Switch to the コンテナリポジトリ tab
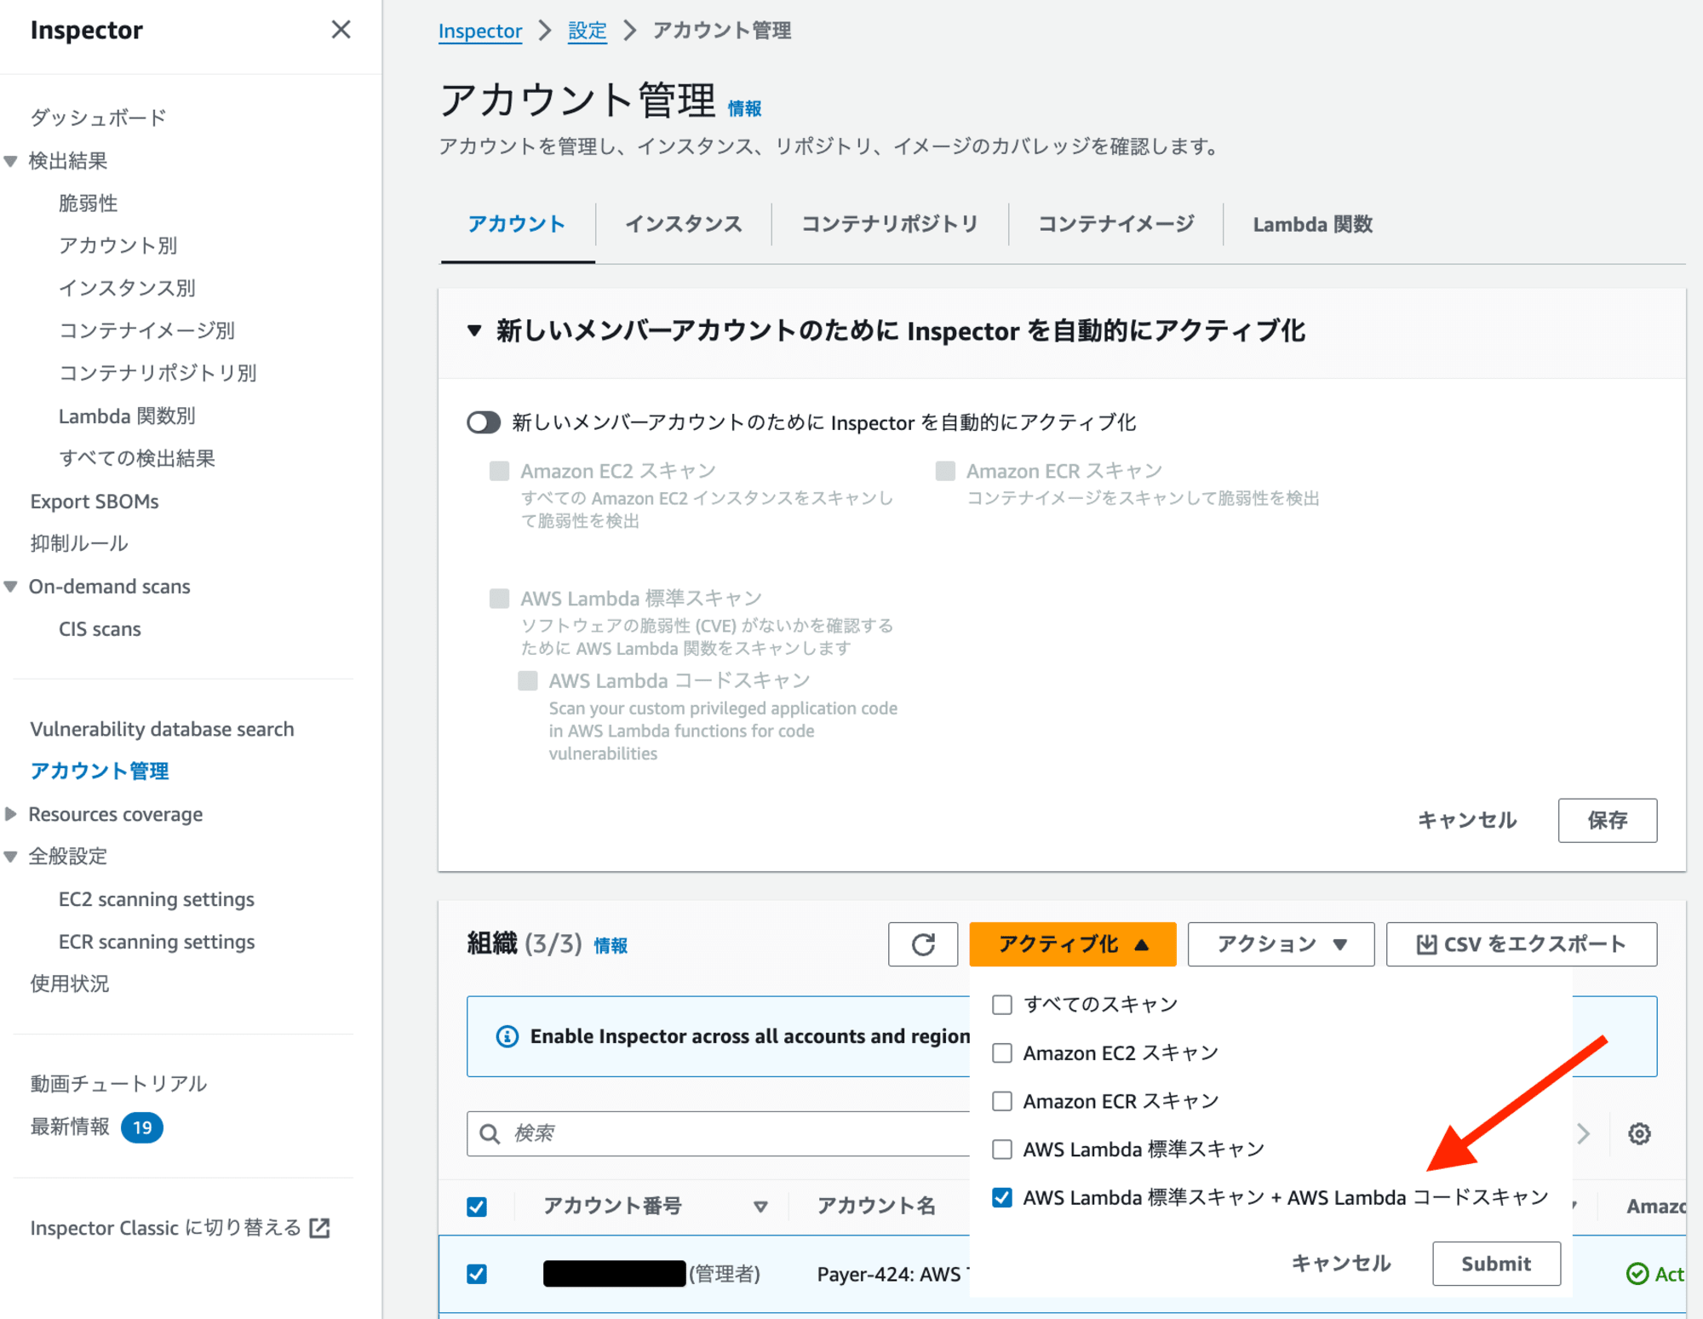This screenshot has height=1319, width=1703. point(890,225)
